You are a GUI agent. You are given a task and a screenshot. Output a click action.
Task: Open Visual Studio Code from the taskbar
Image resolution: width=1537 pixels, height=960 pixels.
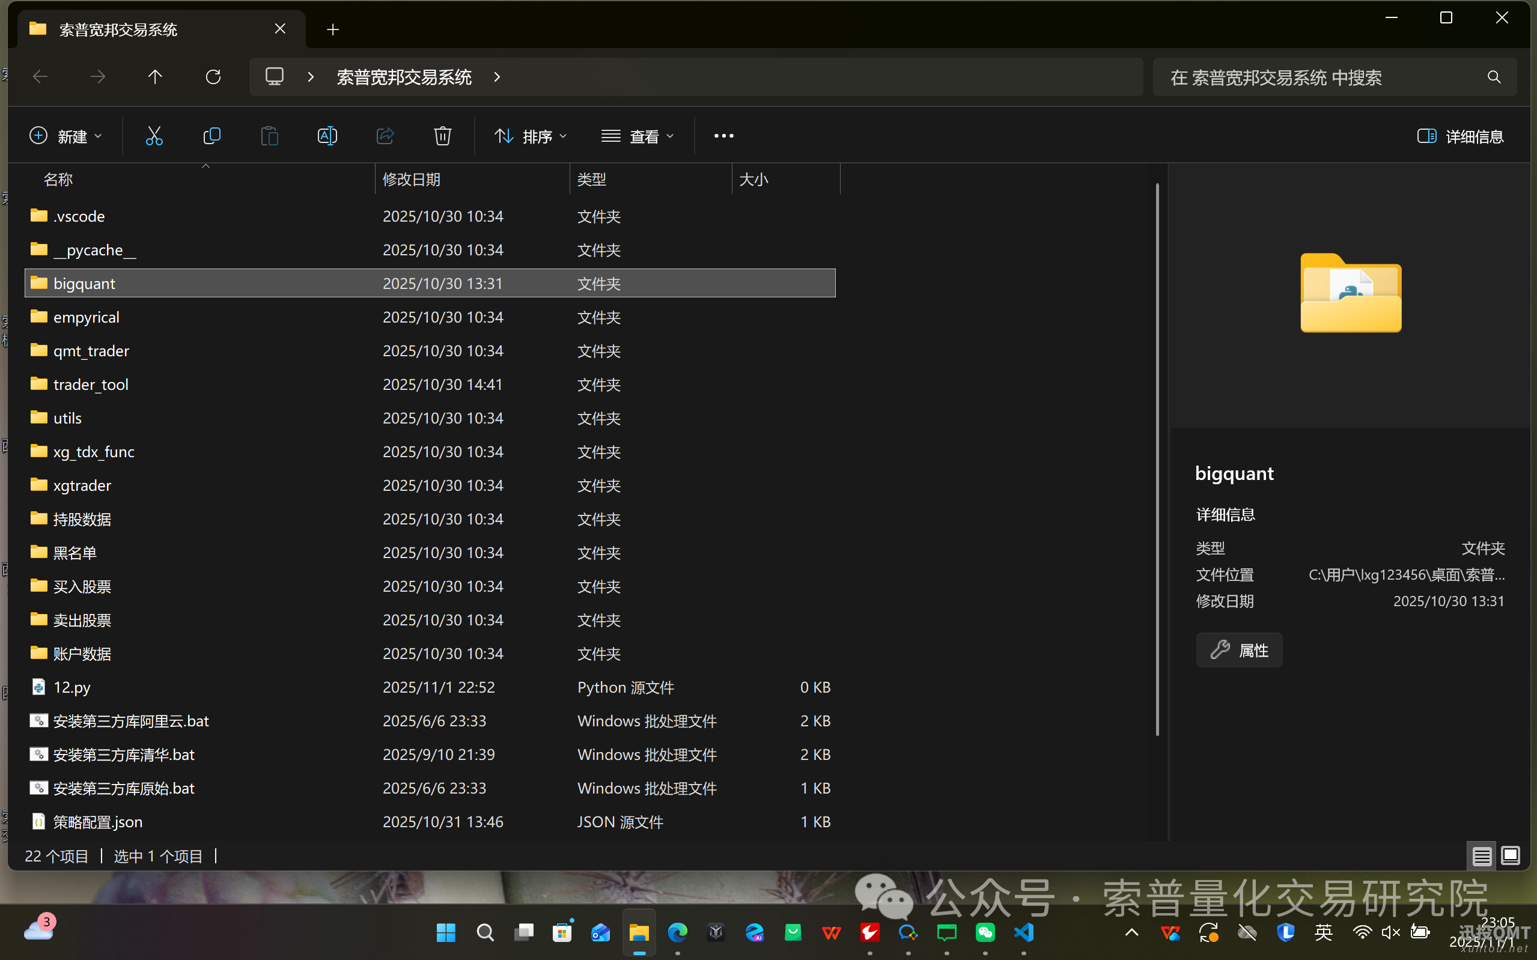[1023, 932]
